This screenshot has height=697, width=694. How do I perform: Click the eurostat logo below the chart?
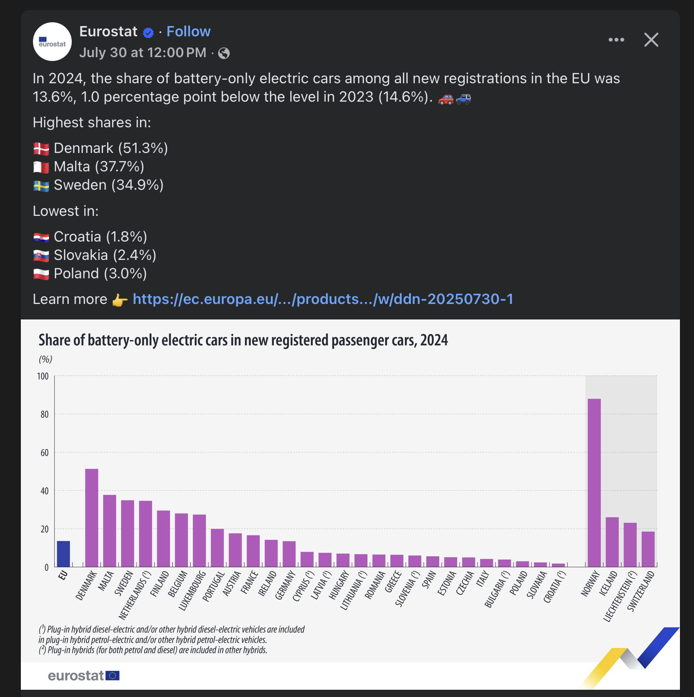coord(83,676)
